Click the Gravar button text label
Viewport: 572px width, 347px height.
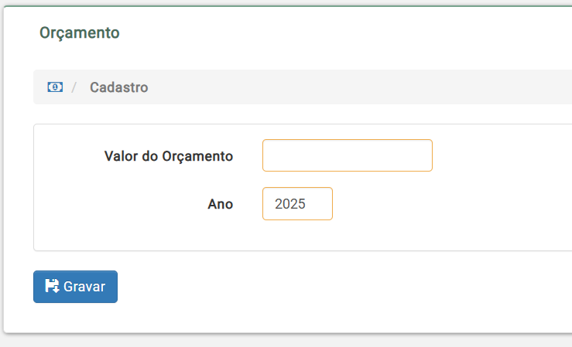click(x=84, y=287)
